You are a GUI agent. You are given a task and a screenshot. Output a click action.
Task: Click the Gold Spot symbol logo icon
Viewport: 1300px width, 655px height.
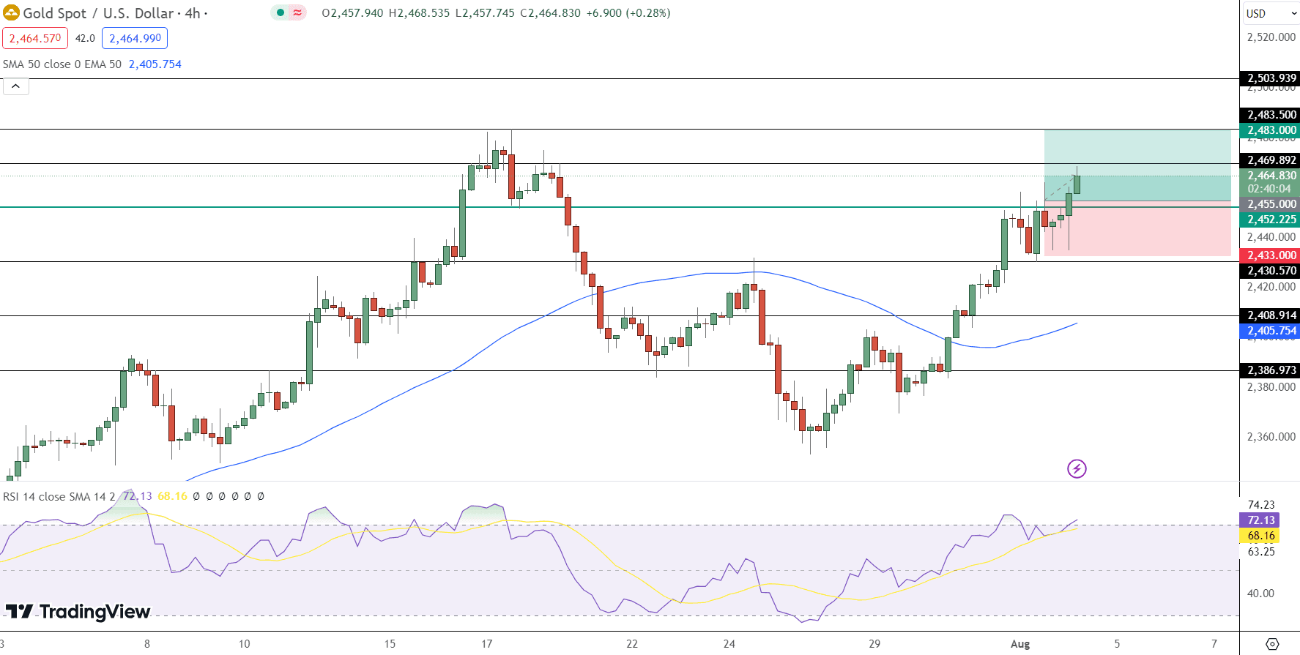point(11,12)
